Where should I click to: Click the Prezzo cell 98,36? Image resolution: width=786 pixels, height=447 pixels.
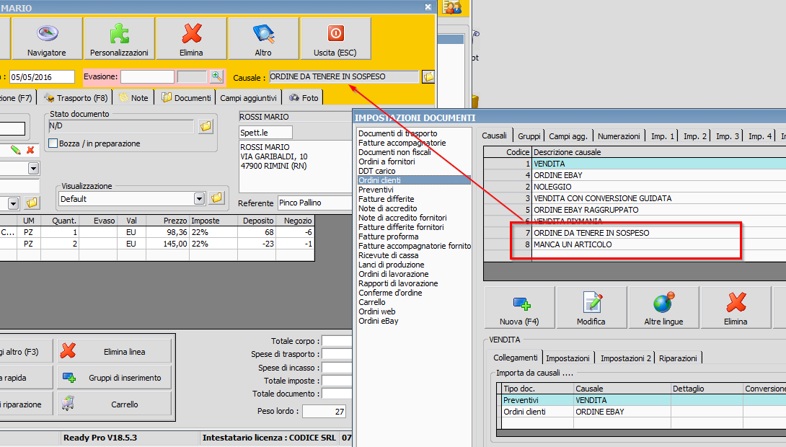(x=167, y=233)
